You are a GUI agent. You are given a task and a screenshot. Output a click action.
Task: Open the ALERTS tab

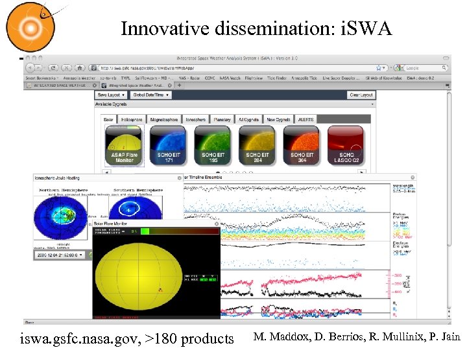point(306,120)
